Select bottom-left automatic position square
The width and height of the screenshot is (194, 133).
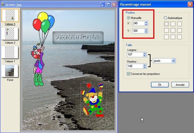point(167,37)
